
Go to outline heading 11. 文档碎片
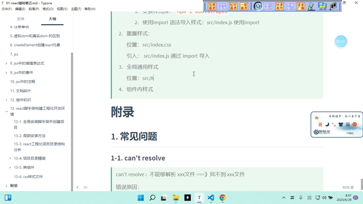(x=20, y=91)
